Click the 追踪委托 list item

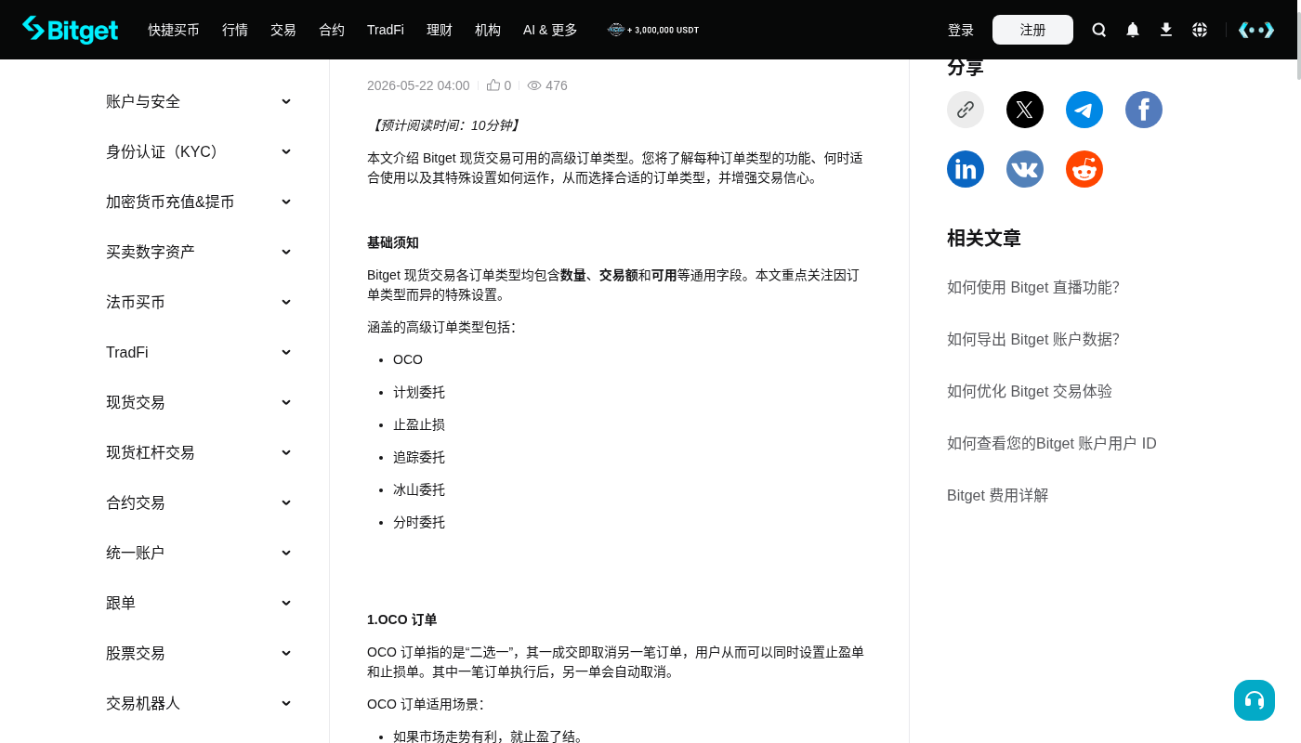click(x=419, y=457)
